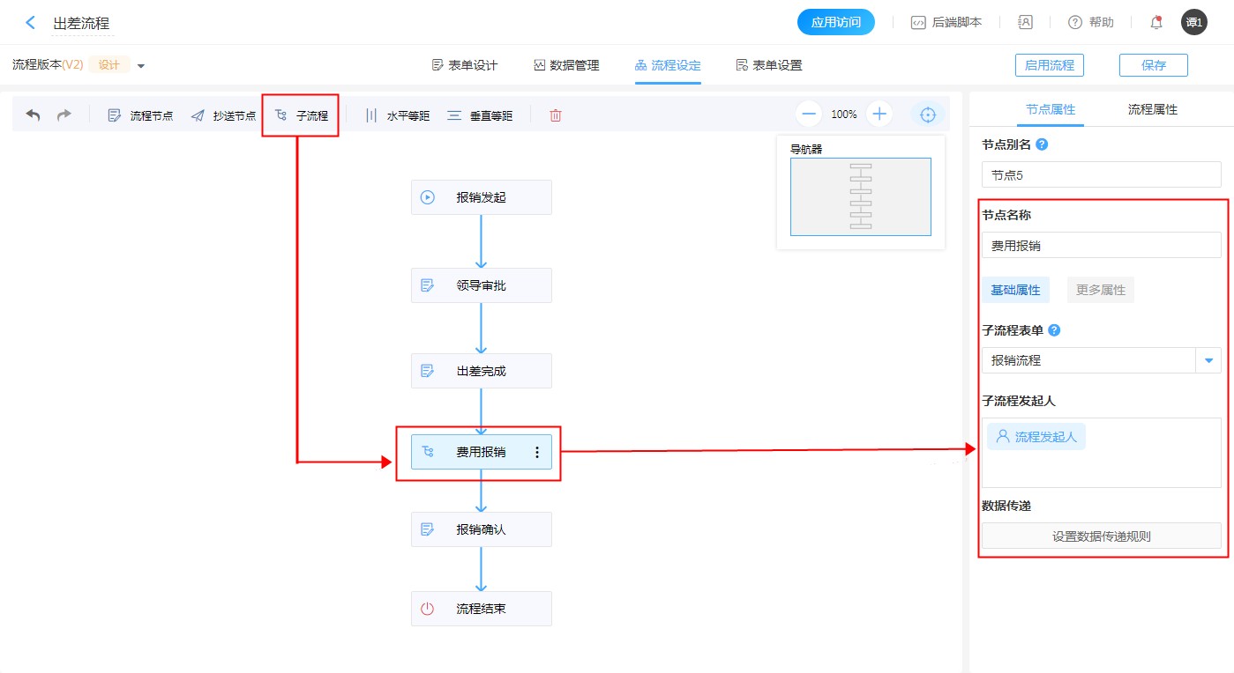Switch to 更多属性 section
Screen dimensions: 1234x673
1100,290
